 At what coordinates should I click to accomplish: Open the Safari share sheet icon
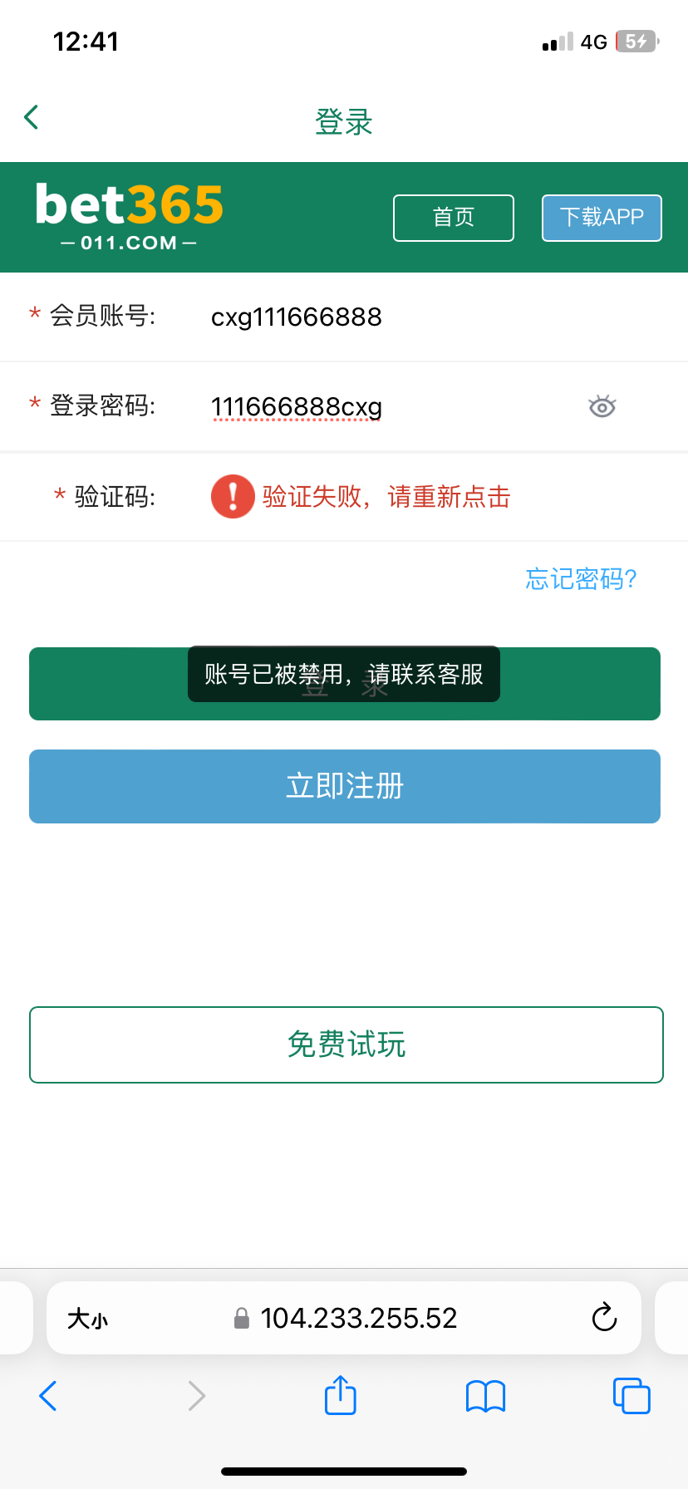point(340,1395)
